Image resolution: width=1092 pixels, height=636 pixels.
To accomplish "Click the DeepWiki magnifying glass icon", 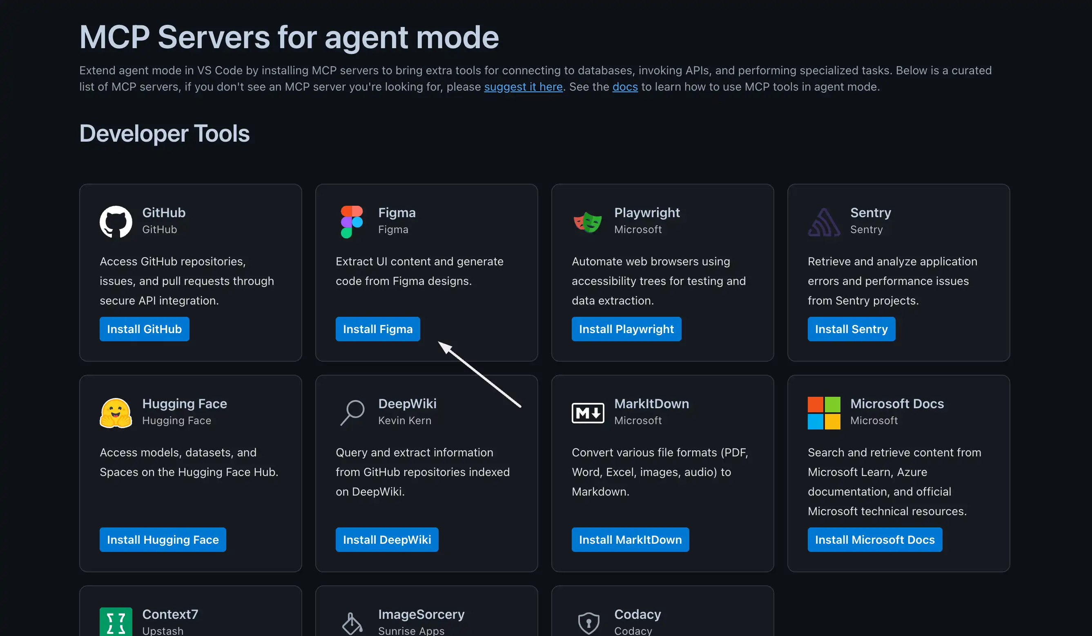I will pos(352,413).
